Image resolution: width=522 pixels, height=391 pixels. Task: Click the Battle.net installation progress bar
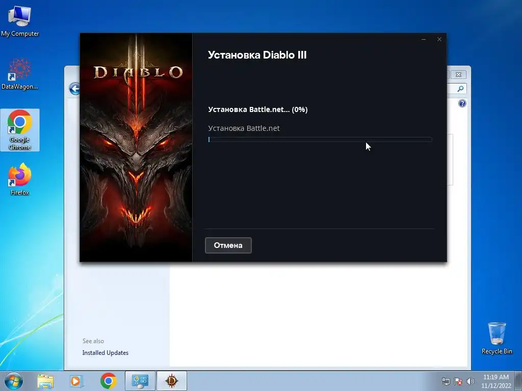(x=320, y=139)
